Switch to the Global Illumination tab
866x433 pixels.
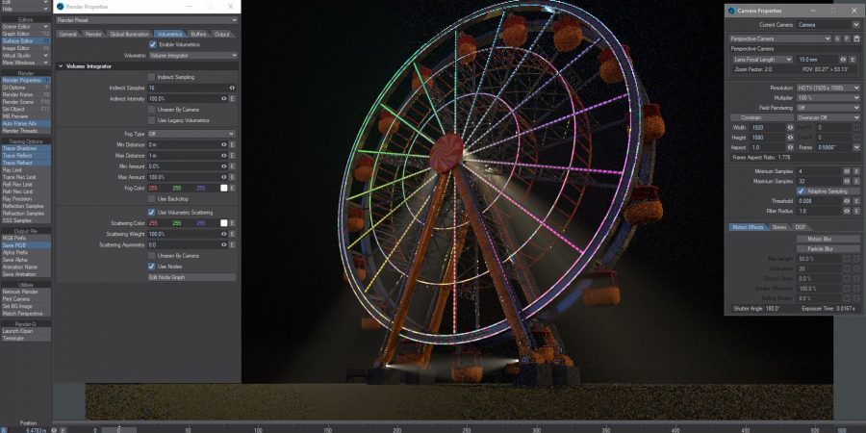pos(130,34)
